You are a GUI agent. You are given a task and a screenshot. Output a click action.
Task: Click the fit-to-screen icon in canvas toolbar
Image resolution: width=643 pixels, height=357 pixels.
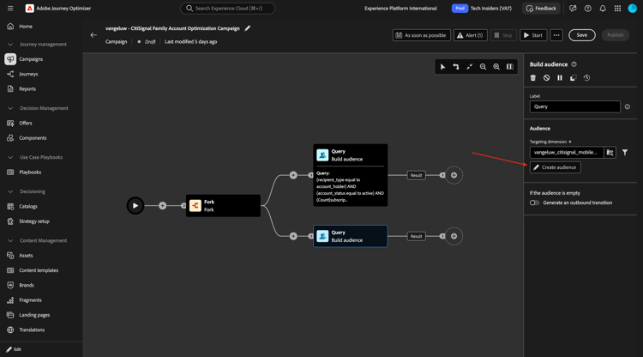pos(470,67)
